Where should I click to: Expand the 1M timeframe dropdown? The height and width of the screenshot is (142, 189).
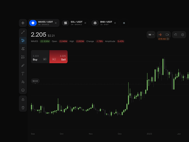(151, 35)
